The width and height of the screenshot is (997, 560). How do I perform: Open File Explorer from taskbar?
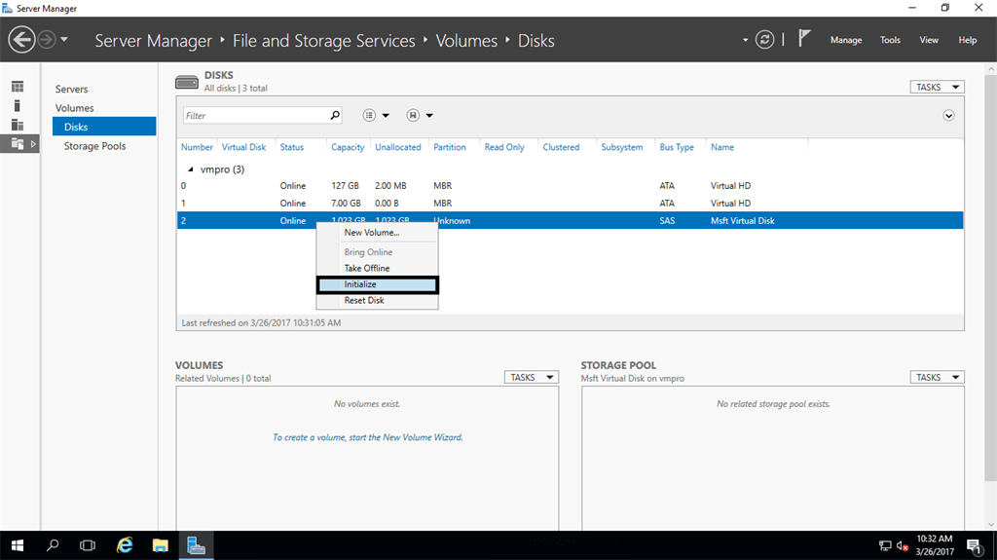161,545
